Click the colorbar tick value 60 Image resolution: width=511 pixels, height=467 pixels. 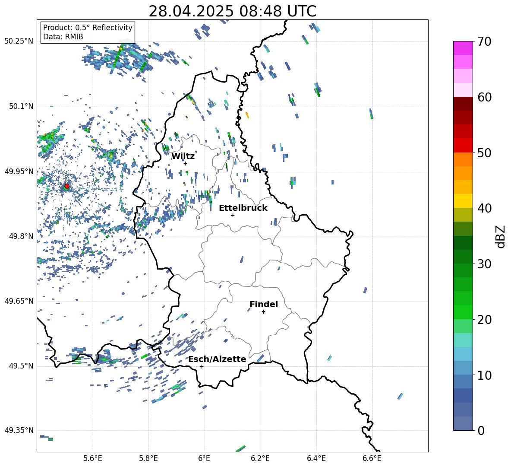tap(484, 97)
